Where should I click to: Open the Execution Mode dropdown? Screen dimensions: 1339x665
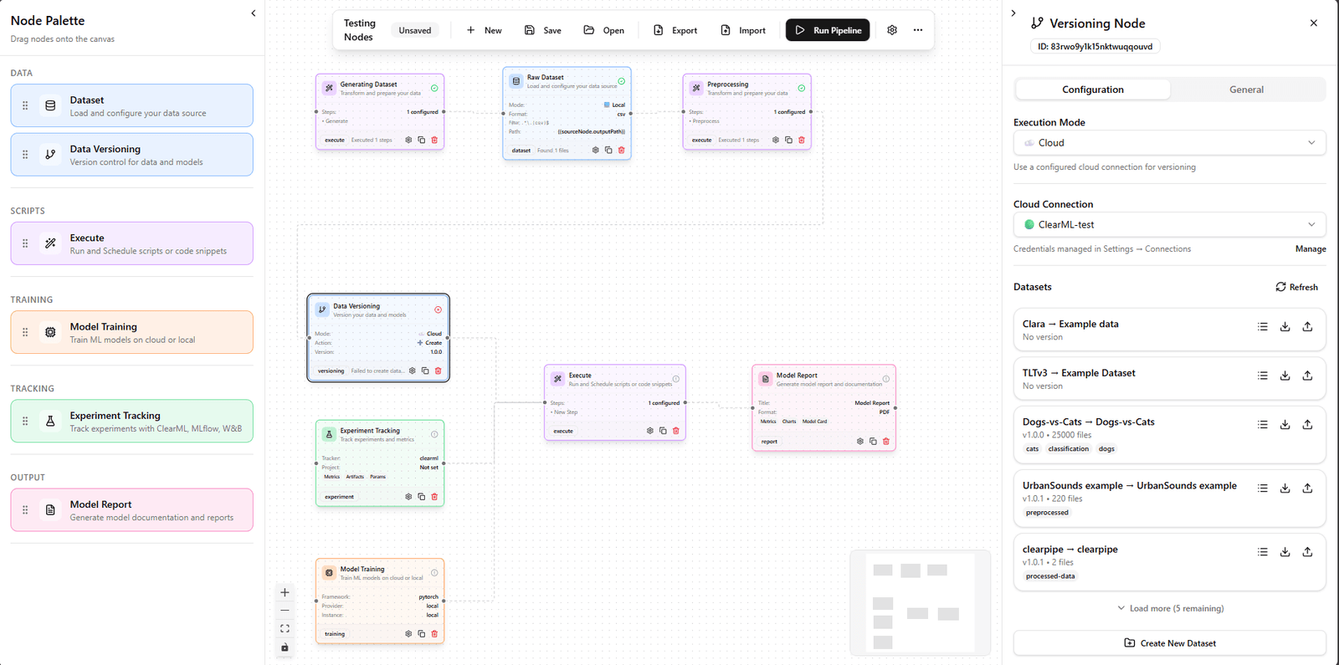(1169, 143)
